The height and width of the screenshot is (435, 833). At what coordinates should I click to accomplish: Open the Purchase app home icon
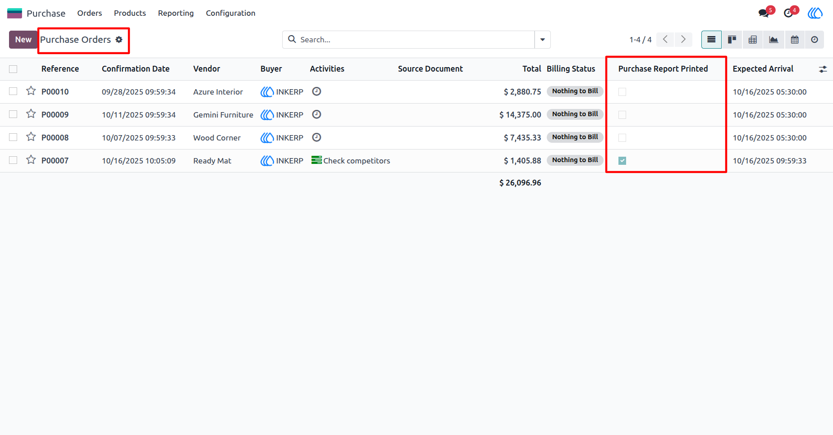click(14, 13)
